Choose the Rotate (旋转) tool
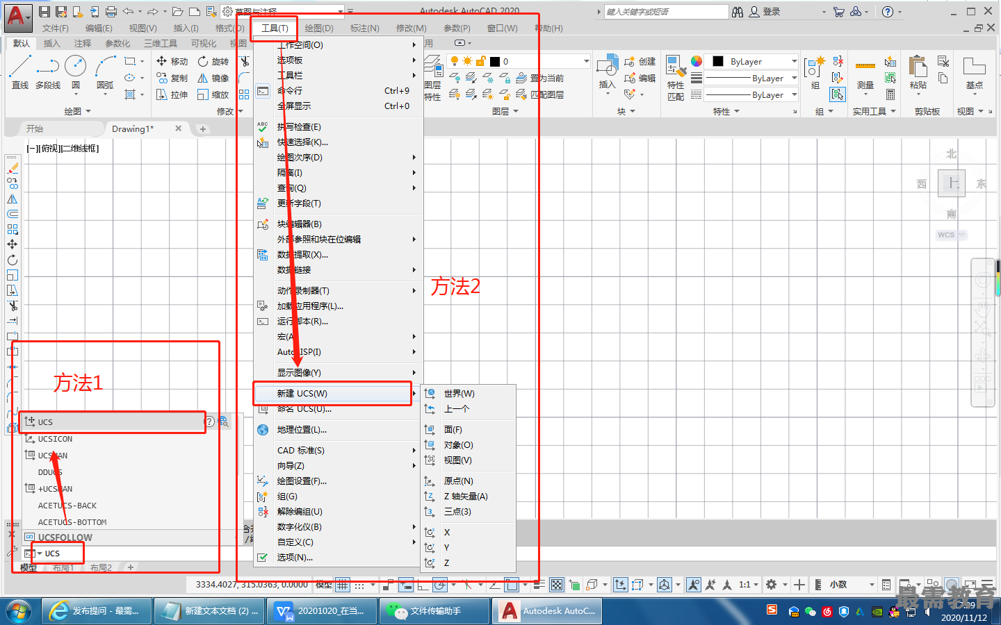Image resolution: width=1001 pixels, height=625 pixels. pyautogui.click(x=213, y=61)
